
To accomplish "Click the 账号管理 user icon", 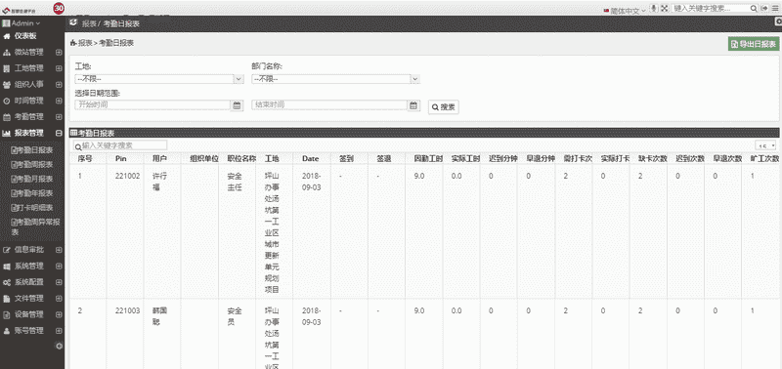I will point(7,331).
